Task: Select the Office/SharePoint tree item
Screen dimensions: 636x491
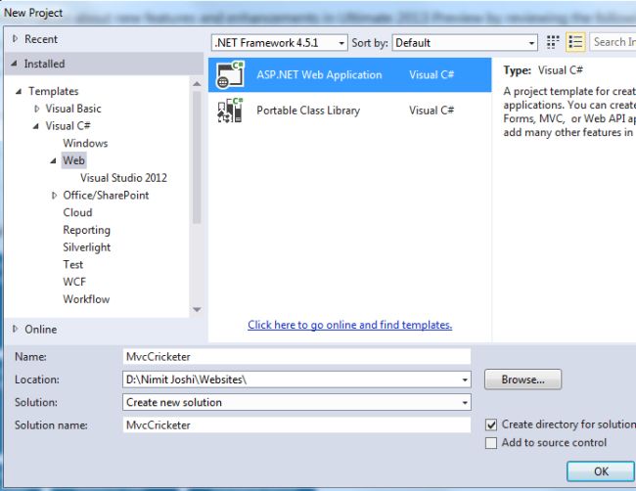Action: [106, 195]
